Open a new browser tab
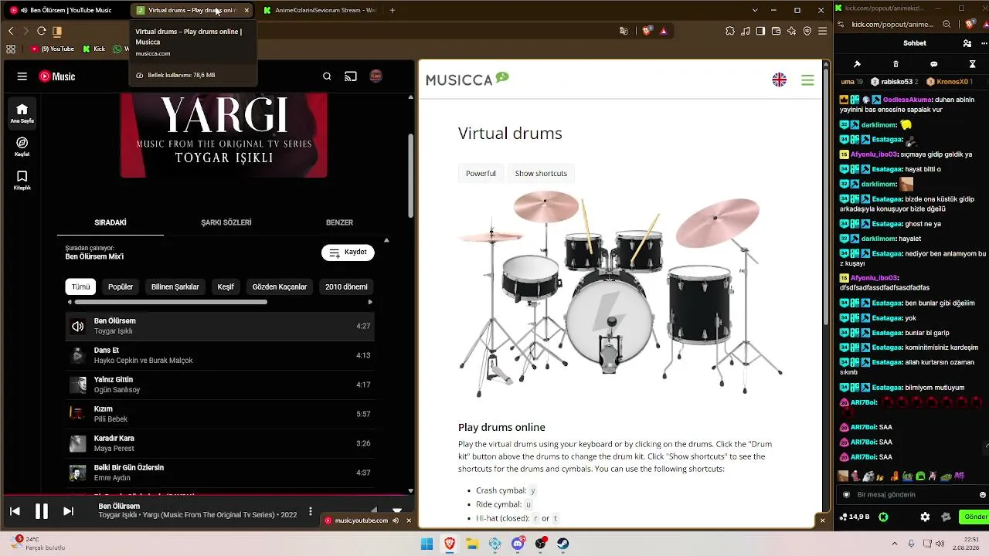Viewport: 989px width, 556px height. (393, 10)
